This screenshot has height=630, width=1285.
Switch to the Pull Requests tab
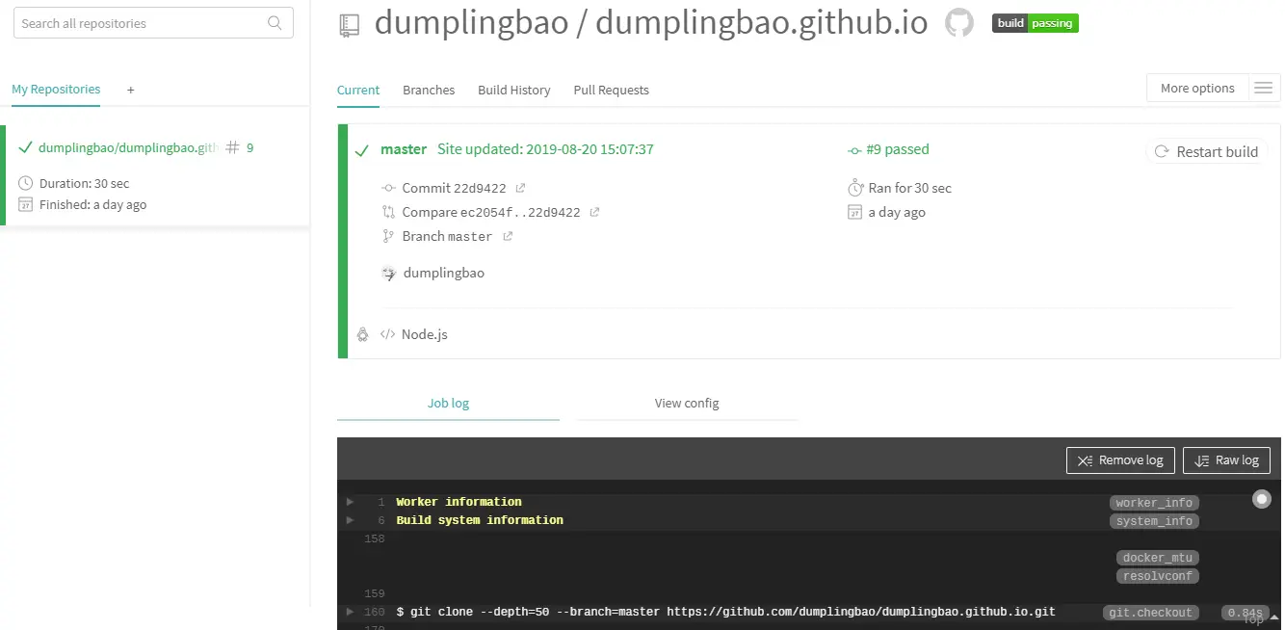click(x=611, y=90)
